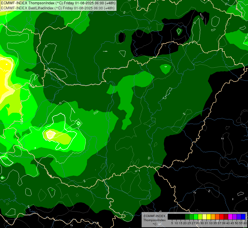The height and width of the screenshot is (228, 248).
Task: Click the legend tick value 33
Action: click(211, 223)
